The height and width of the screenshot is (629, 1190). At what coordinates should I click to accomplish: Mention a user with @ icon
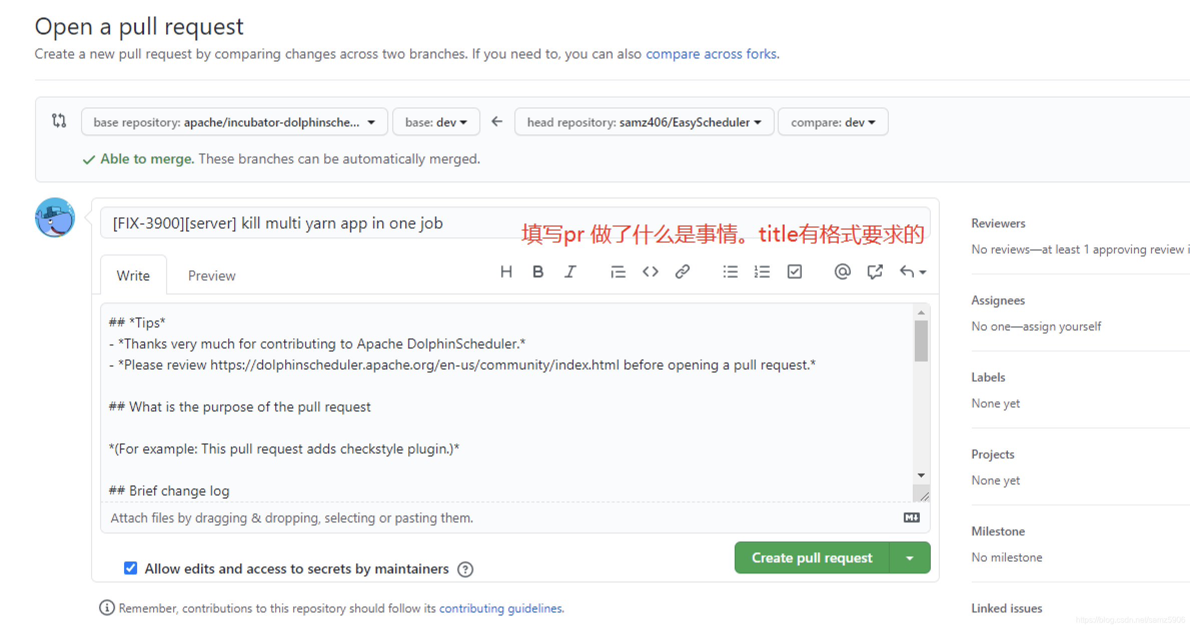[x=842, y=272]
